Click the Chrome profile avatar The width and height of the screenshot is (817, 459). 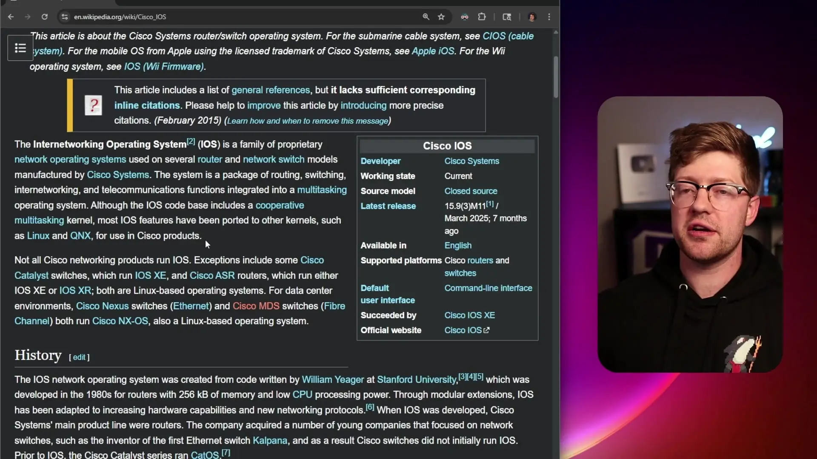(x=532, y=17)
